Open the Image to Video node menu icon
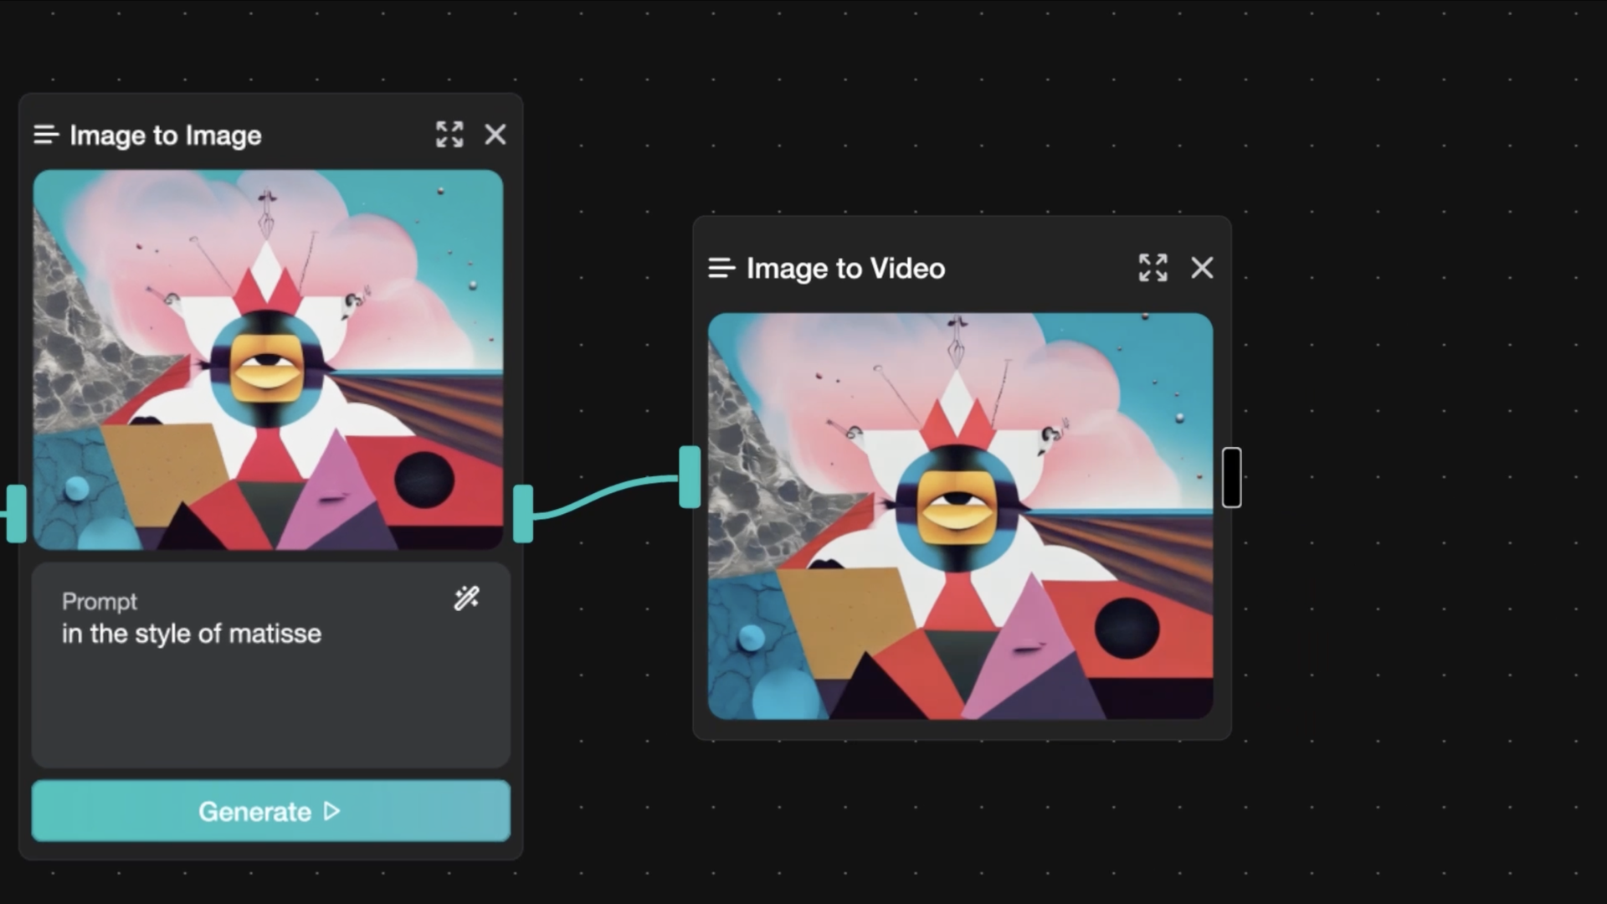The height and width of the screenshot is (904, 1607). coord(721,268)
